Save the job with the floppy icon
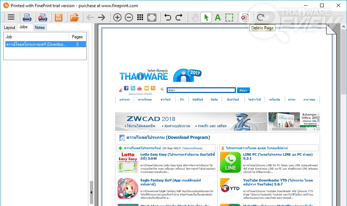The image size is (347, 206). click(59, 17)
